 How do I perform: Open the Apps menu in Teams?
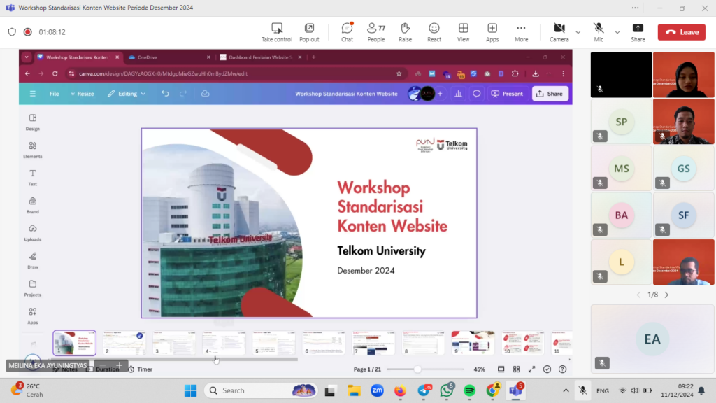(492, 31)
